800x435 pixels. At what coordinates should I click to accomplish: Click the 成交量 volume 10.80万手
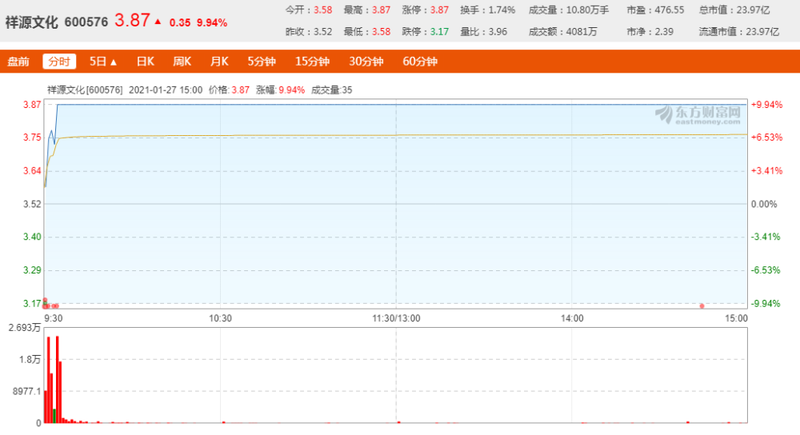coord(588,10)
